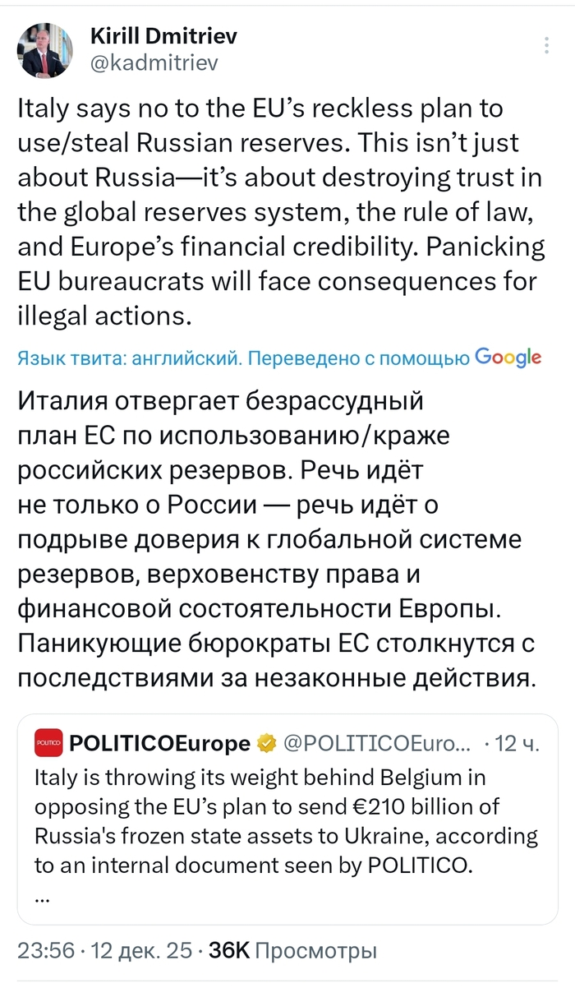Viewport: 575px width, 988px height.
Task: Open the POLITICOEurope account name
Action: tap(159, 745)
